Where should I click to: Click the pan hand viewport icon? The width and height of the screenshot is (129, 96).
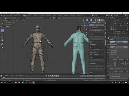click(87, 32)
